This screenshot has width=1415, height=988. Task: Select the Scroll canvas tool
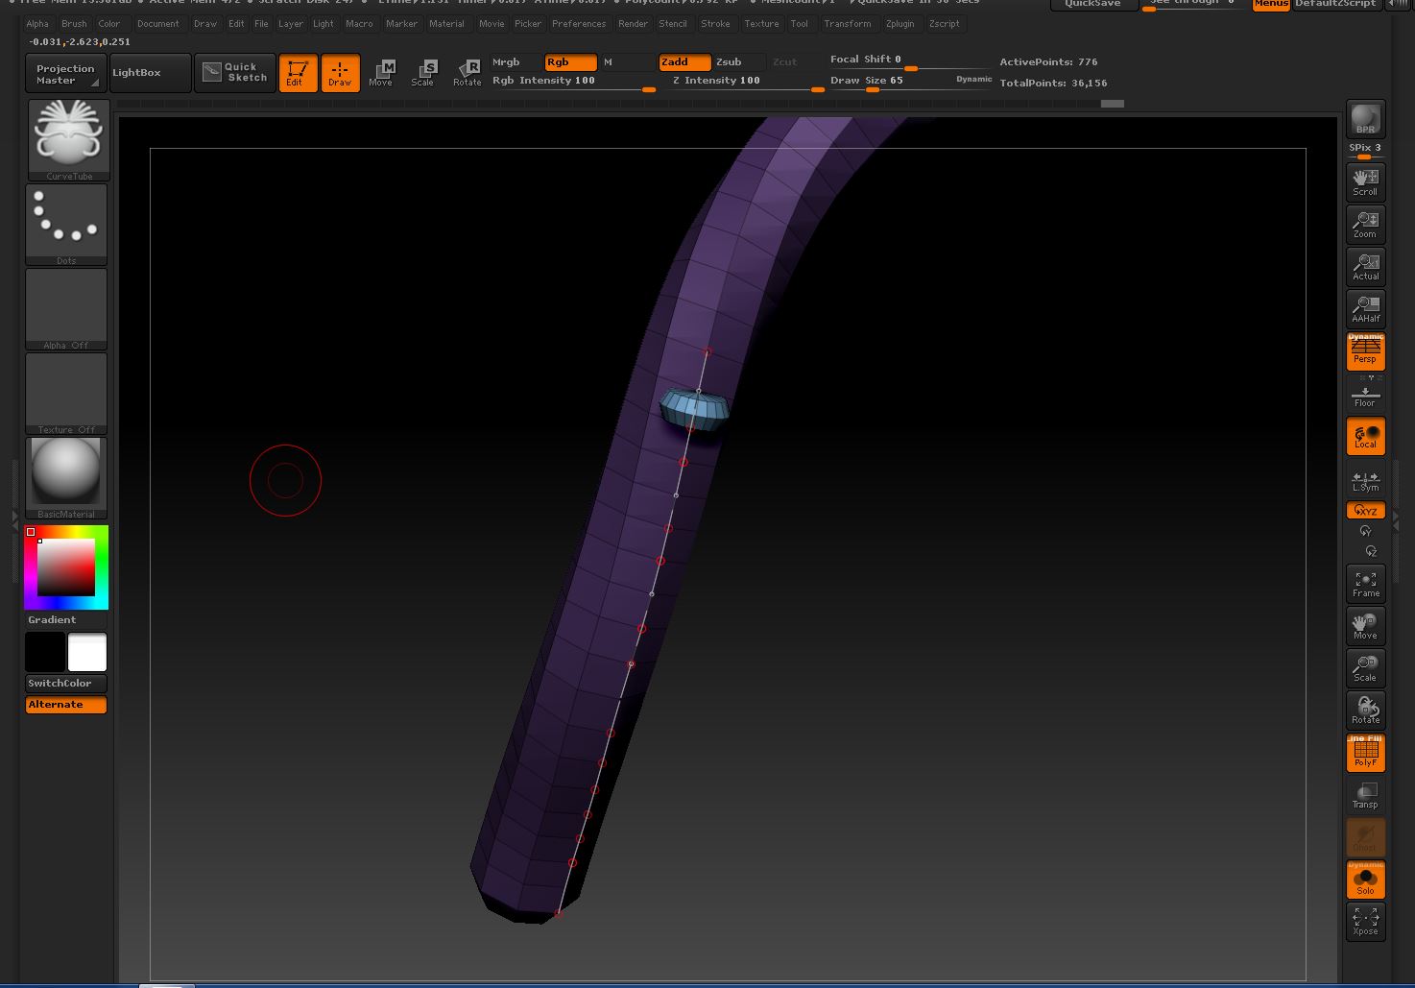coord(1365,181)
